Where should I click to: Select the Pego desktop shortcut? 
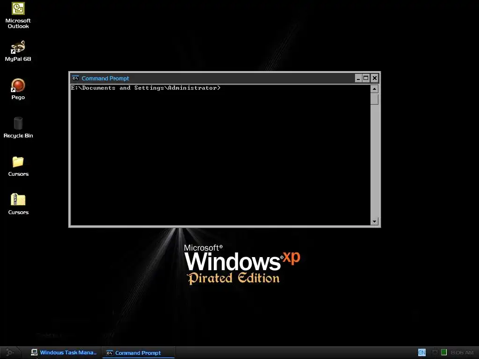click(18, 89)
